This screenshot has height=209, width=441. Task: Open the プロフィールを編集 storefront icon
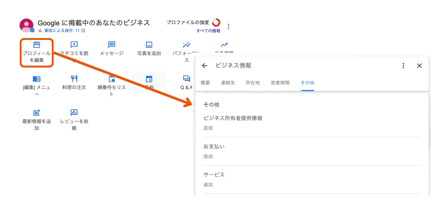[x=37, y=45]
